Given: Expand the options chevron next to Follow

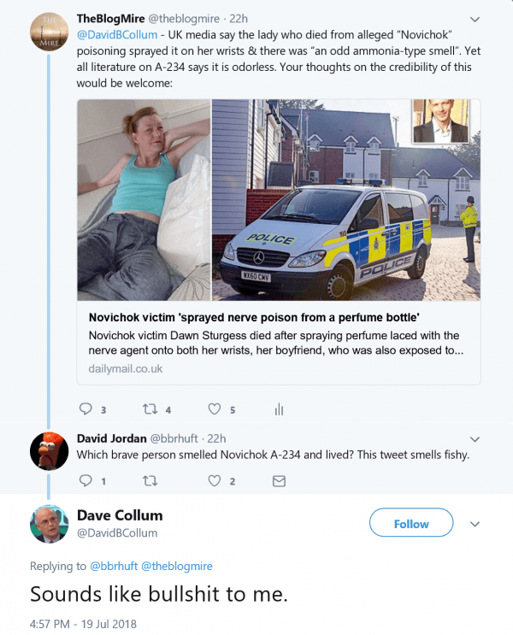Looking at the screenshot, I should coord(476,523).
